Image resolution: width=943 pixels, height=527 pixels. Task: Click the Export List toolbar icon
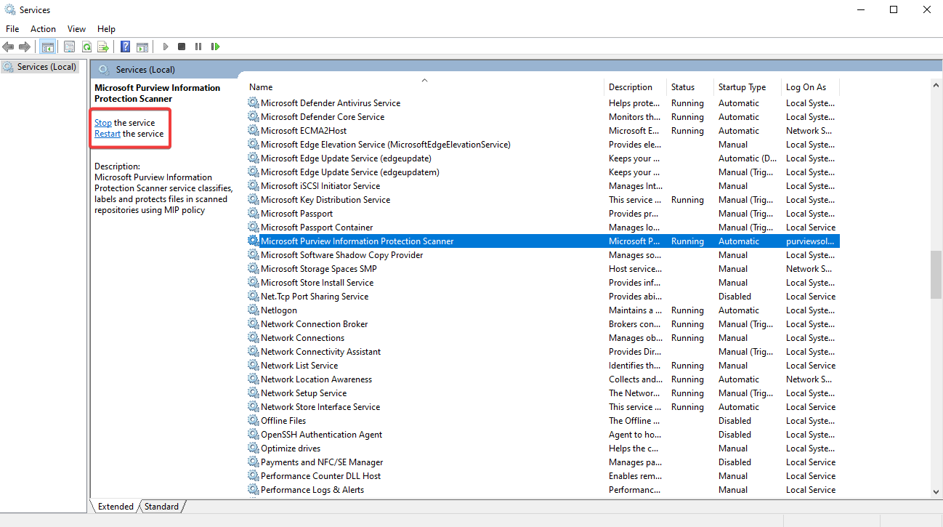point(103,47)
